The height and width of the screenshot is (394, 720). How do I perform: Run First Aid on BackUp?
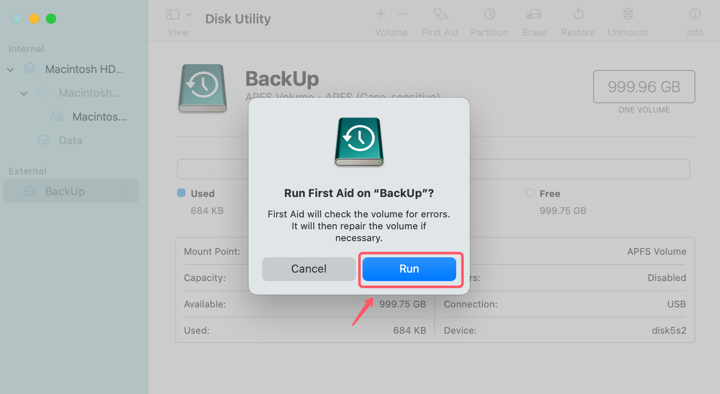409,269
